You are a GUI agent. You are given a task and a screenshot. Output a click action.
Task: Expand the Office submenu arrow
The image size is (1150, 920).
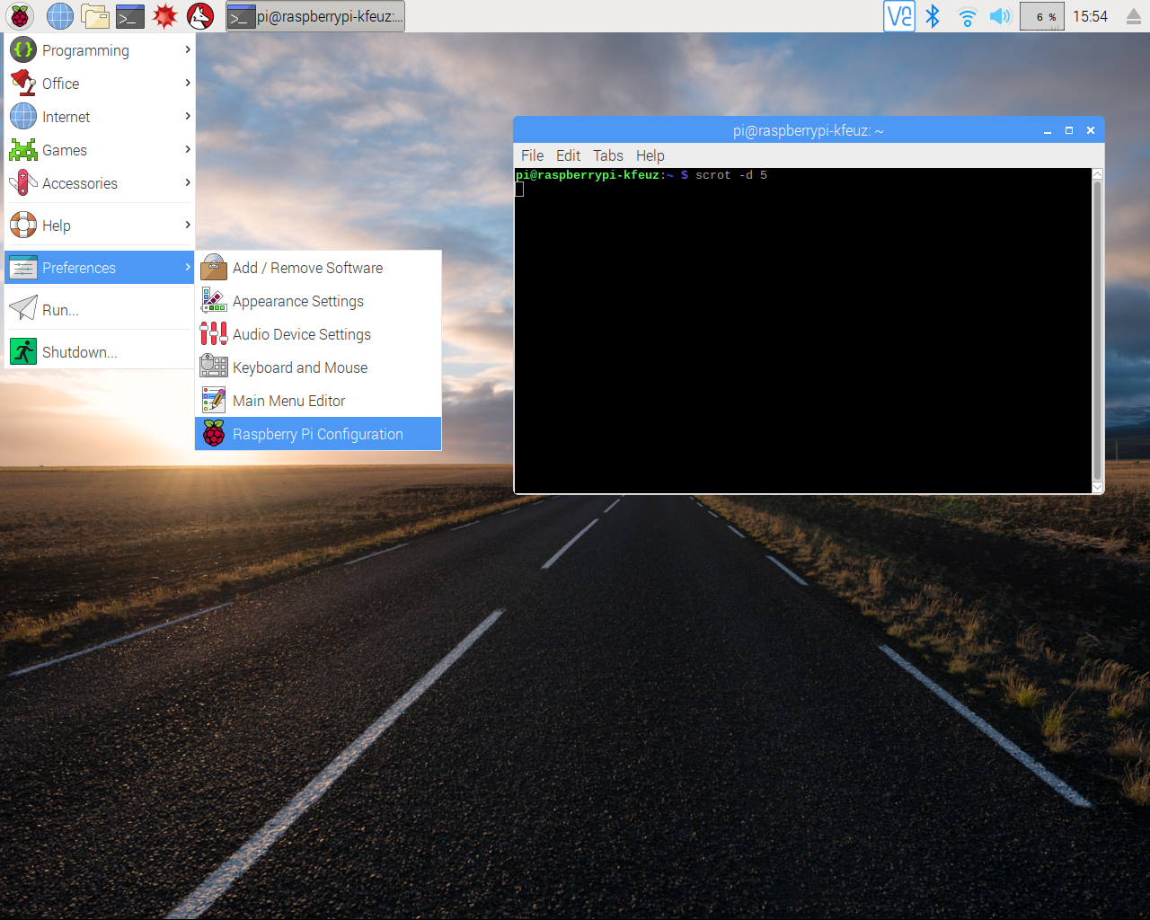coord(187,83)
